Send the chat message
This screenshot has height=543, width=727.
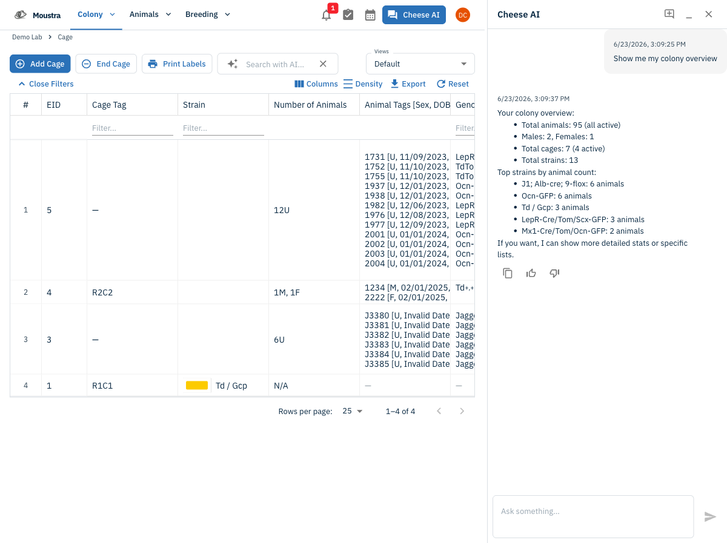point(710,517)
